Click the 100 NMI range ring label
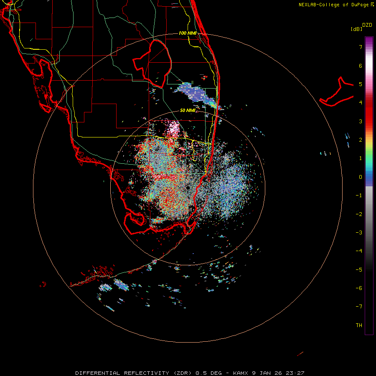This screenshot has height=376, width=376. click(188, 33)
